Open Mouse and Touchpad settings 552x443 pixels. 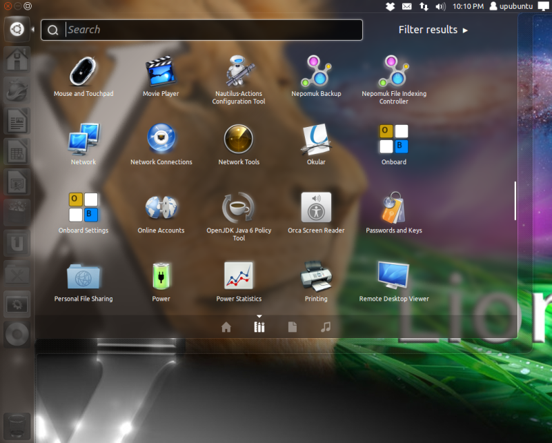click(x=83, y=76)
